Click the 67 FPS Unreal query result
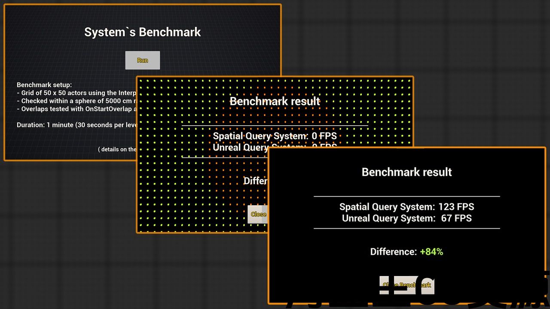The image size is (550, 309). pos(456,218)
